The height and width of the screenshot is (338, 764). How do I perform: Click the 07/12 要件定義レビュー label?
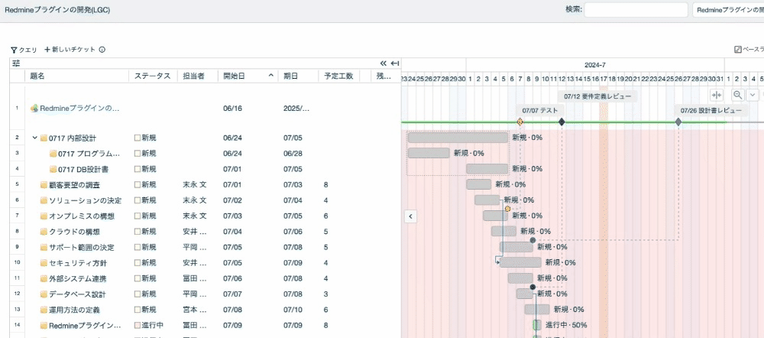click(597, 96)
